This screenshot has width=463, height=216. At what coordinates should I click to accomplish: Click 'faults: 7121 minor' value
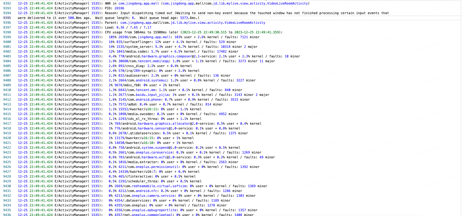tap(242, 37)
